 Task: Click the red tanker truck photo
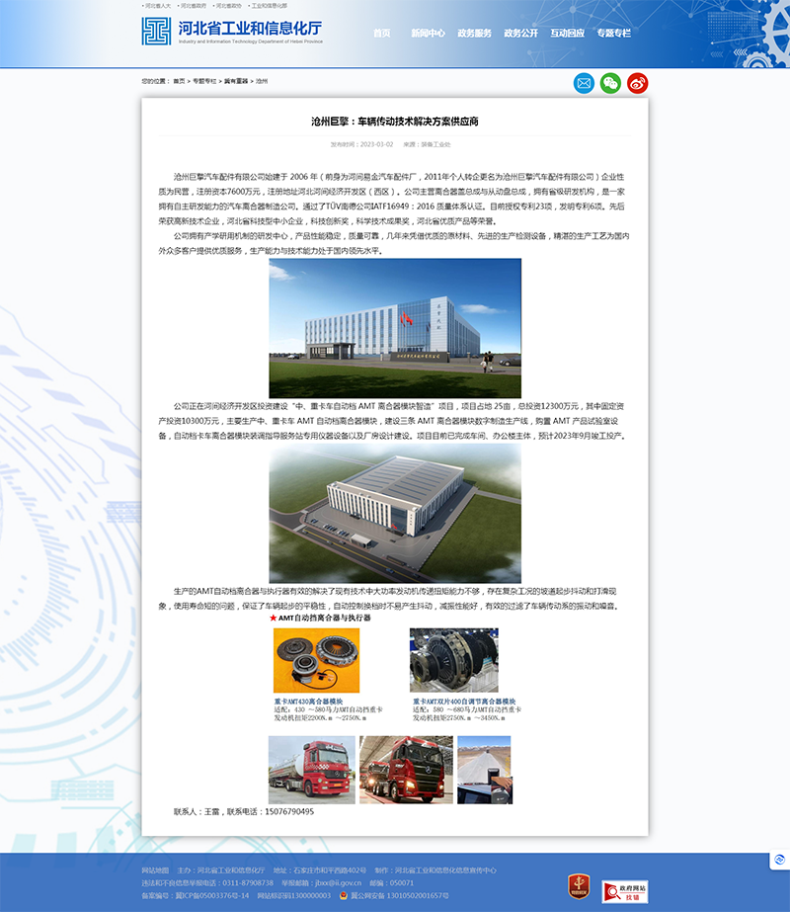[x=312, y=770]
